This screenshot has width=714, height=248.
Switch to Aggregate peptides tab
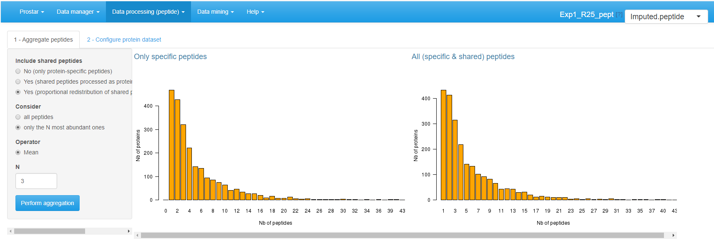43,40
